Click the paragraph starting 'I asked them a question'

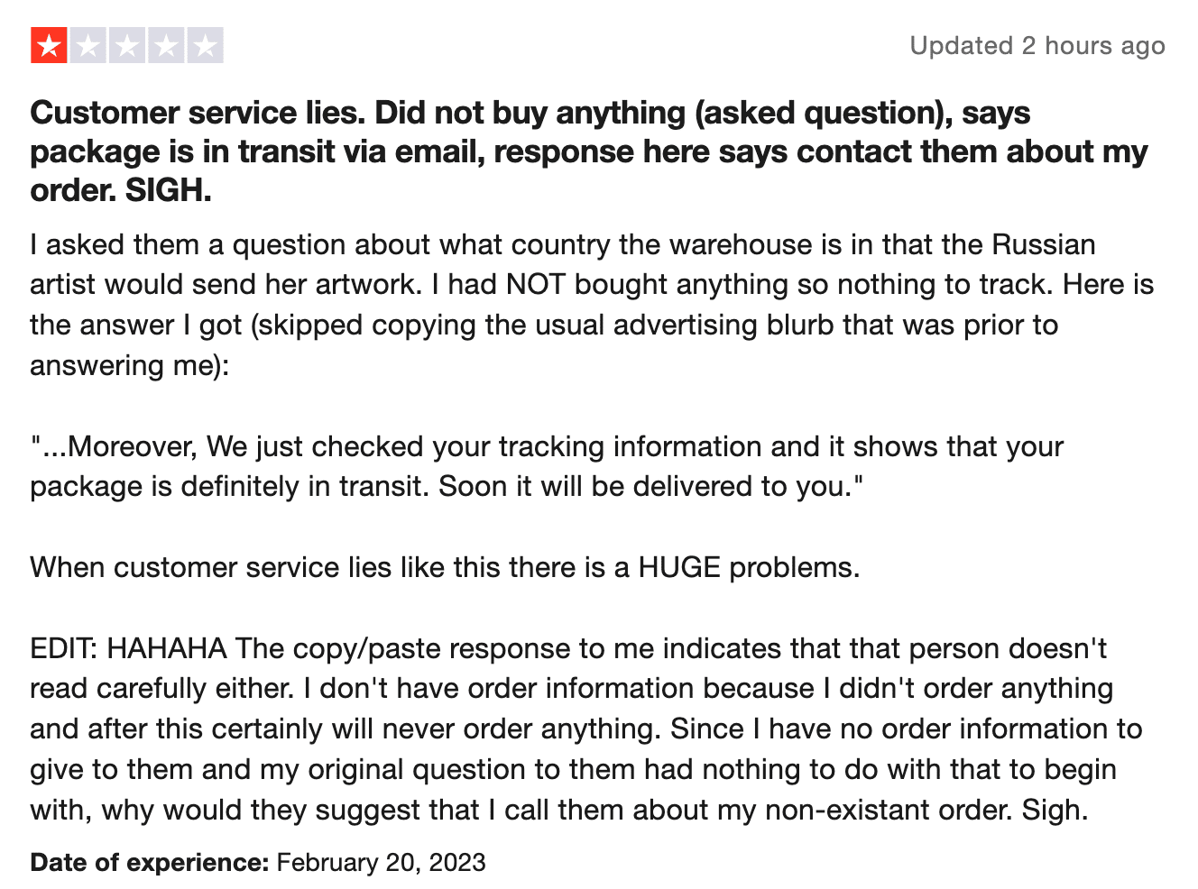click(x=592, y=305)
